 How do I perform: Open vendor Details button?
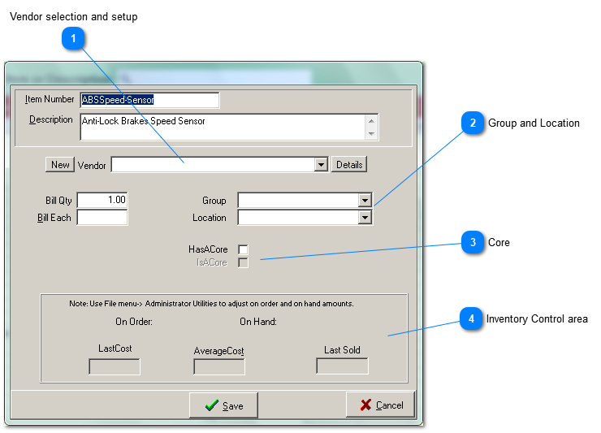[x=348, y=165]
